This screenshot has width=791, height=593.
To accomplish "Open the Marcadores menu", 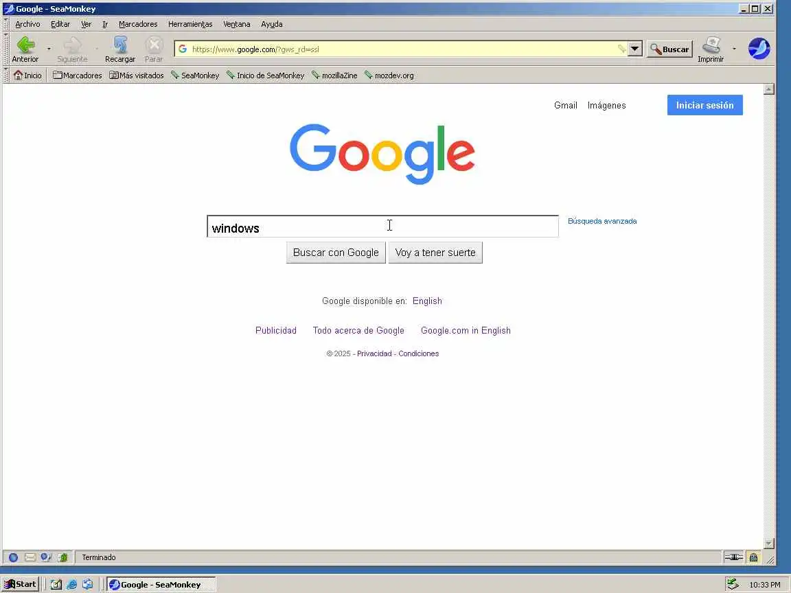I will point(138,24).
